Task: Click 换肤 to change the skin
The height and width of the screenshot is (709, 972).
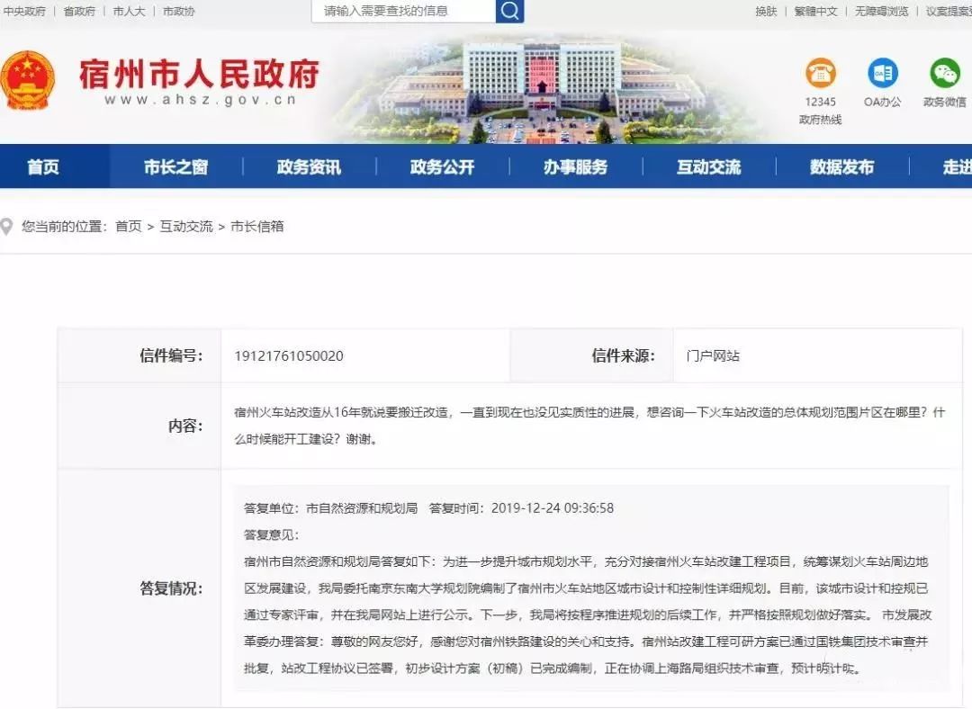Action: pyautogui.click(x=766, y=11)
